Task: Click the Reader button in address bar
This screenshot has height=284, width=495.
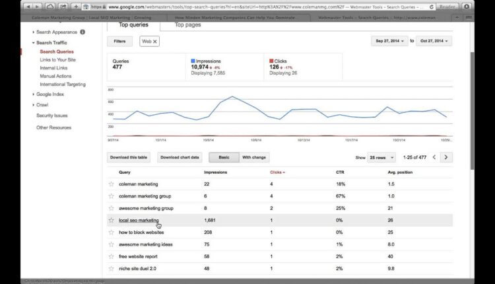Action: click(447, 7)
